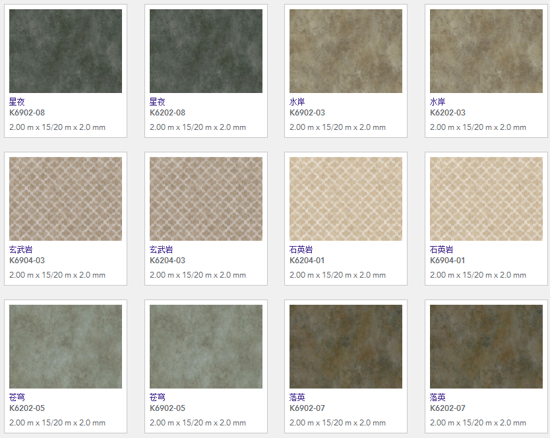550x438 pixels.
Task: Click the 玄武岩 title above K6904-03
Action: (21, 250)
